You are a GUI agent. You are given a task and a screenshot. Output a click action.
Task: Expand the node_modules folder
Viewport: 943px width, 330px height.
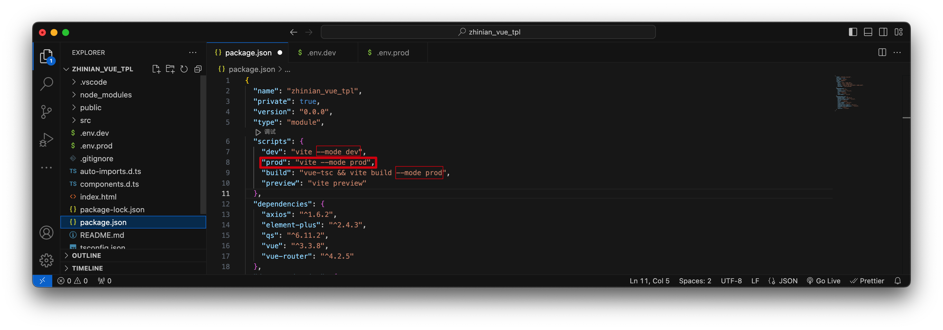pos(74,95)
